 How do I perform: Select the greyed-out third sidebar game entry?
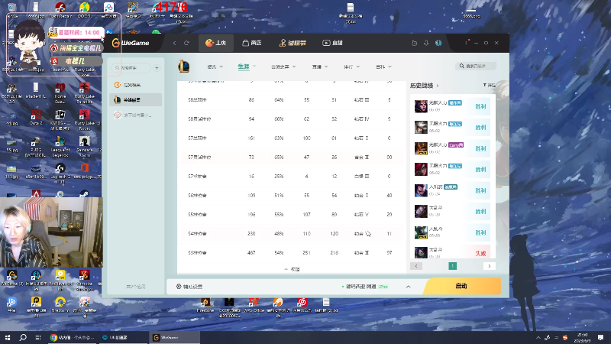[x=135, y=115]
